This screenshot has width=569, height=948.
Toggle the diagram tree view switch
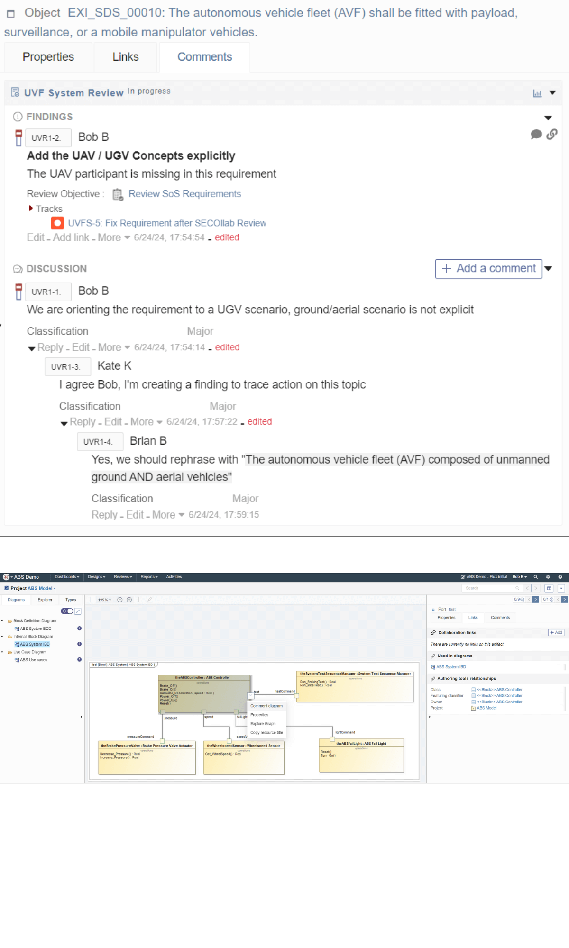[67, 611]
